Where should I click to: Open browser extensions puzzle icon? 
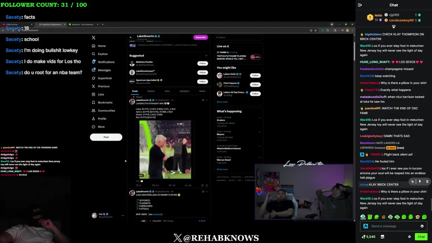coord(328,30)
